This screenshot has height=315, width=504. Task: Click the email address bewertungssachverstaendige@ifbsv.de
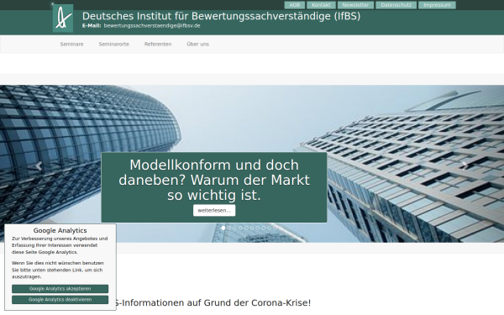[152, 26]
